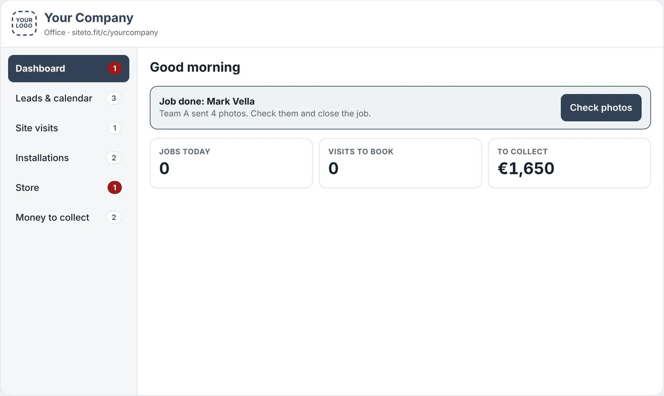Click the 'Team A sent 4 photos' message
Screen dimensions: 664x396
265,114
